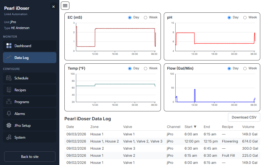Click the End column header
The width and height of the screenshot is (265, 165).
[207, 127]
